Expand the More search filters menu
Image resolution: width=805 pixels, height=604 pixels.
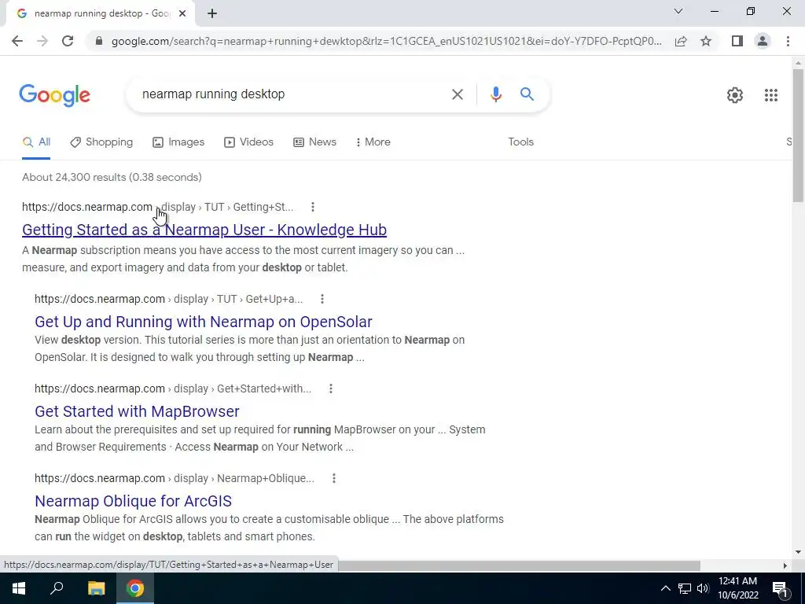pyautogui.click(x=373, y=142)
